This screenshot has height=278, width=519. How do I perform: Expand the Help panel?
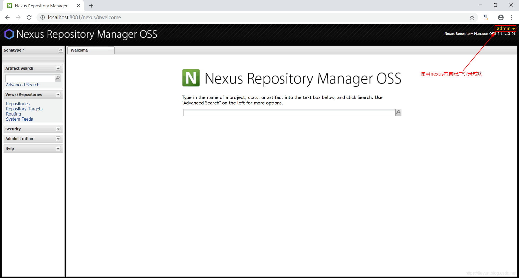pos(58,148)
